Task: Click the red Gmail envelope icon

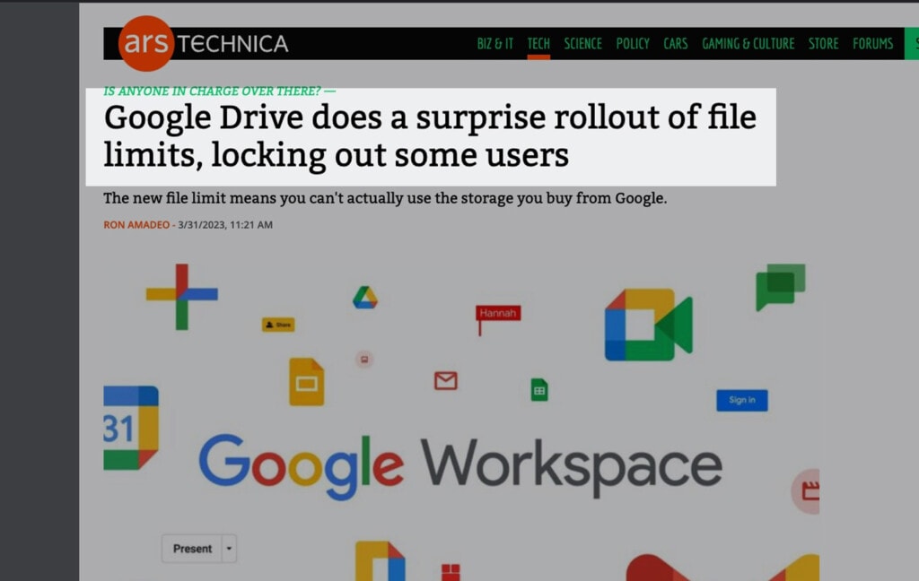Action: (446, 381)
